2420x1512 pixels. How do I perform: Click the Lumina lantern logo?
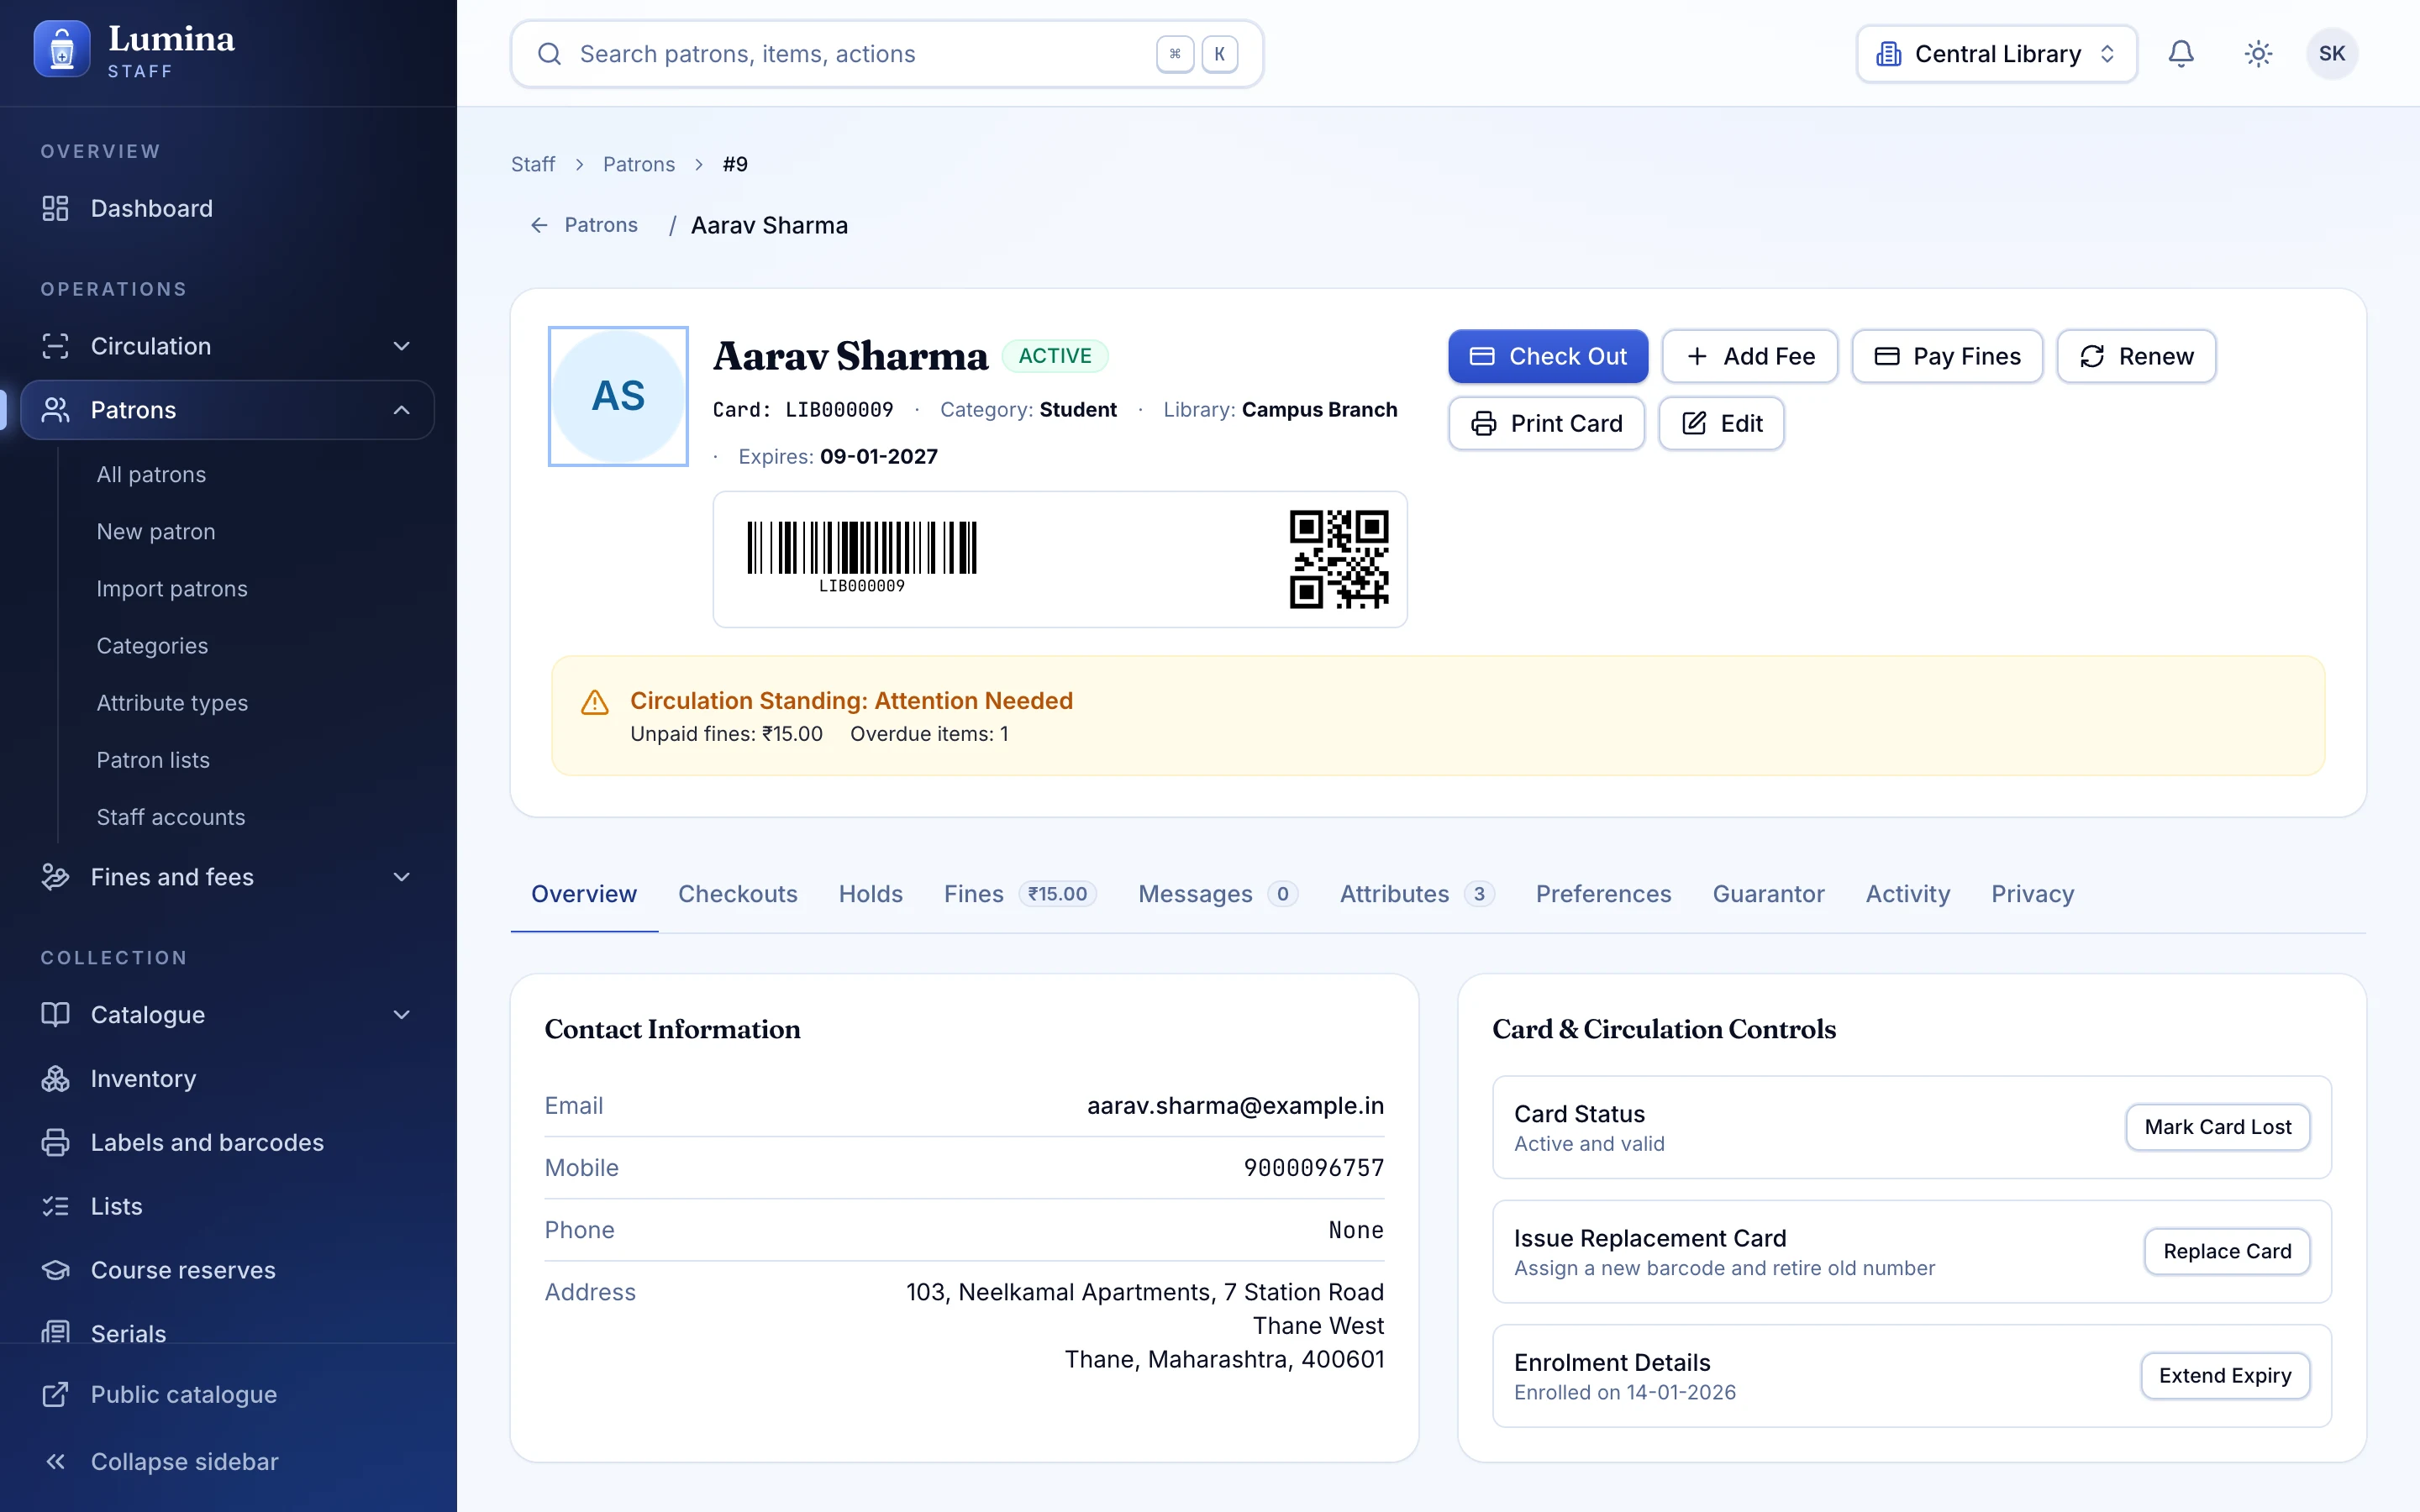coord(62,49)
